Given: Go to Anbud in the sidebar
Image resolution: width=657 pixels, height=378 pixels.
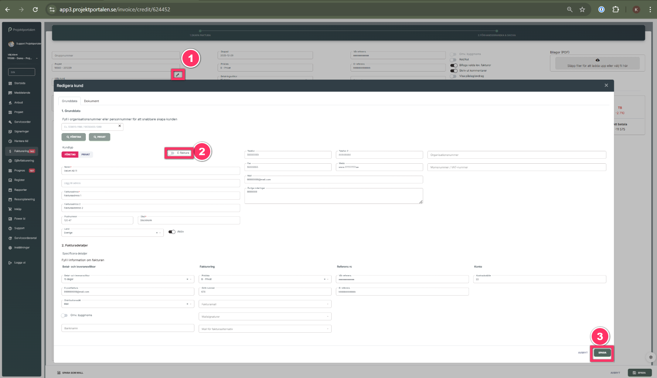Looking at the screenshot, I should click(19, 103).
